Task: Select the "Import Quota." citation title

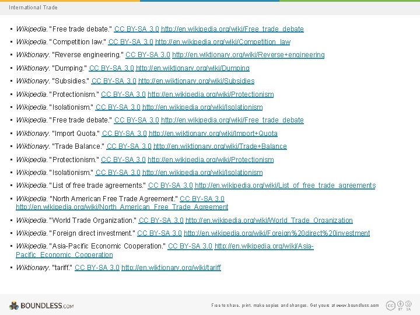Action: (75, 134)
